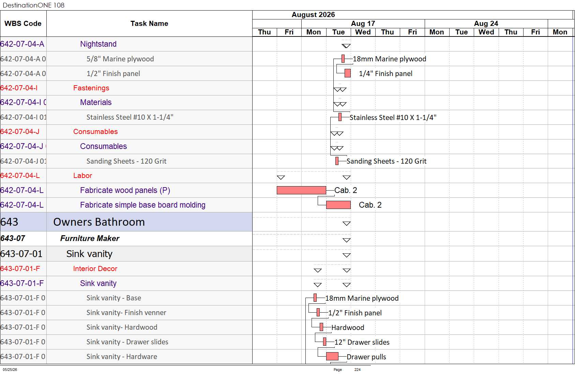The height and width of the screenshot is (374, 575).
Task: Click Sink vanity - Base task name
Action: point(114,298)
